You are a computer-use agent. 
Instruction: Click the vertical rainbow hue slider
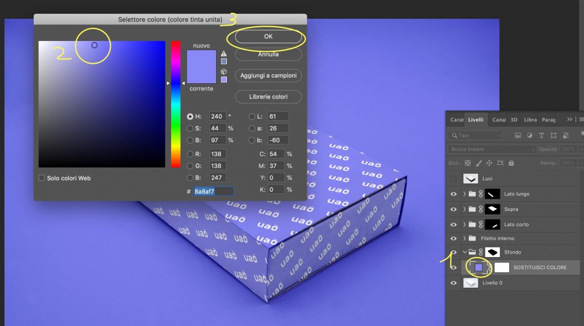tap(176, 104)
